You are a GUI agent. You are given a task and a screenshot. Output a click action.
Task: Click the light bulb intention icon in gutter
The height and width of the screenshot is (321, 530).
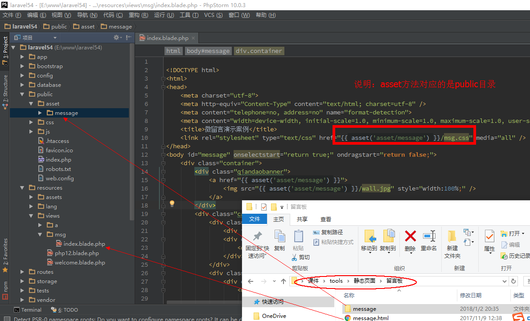point(172,203)
